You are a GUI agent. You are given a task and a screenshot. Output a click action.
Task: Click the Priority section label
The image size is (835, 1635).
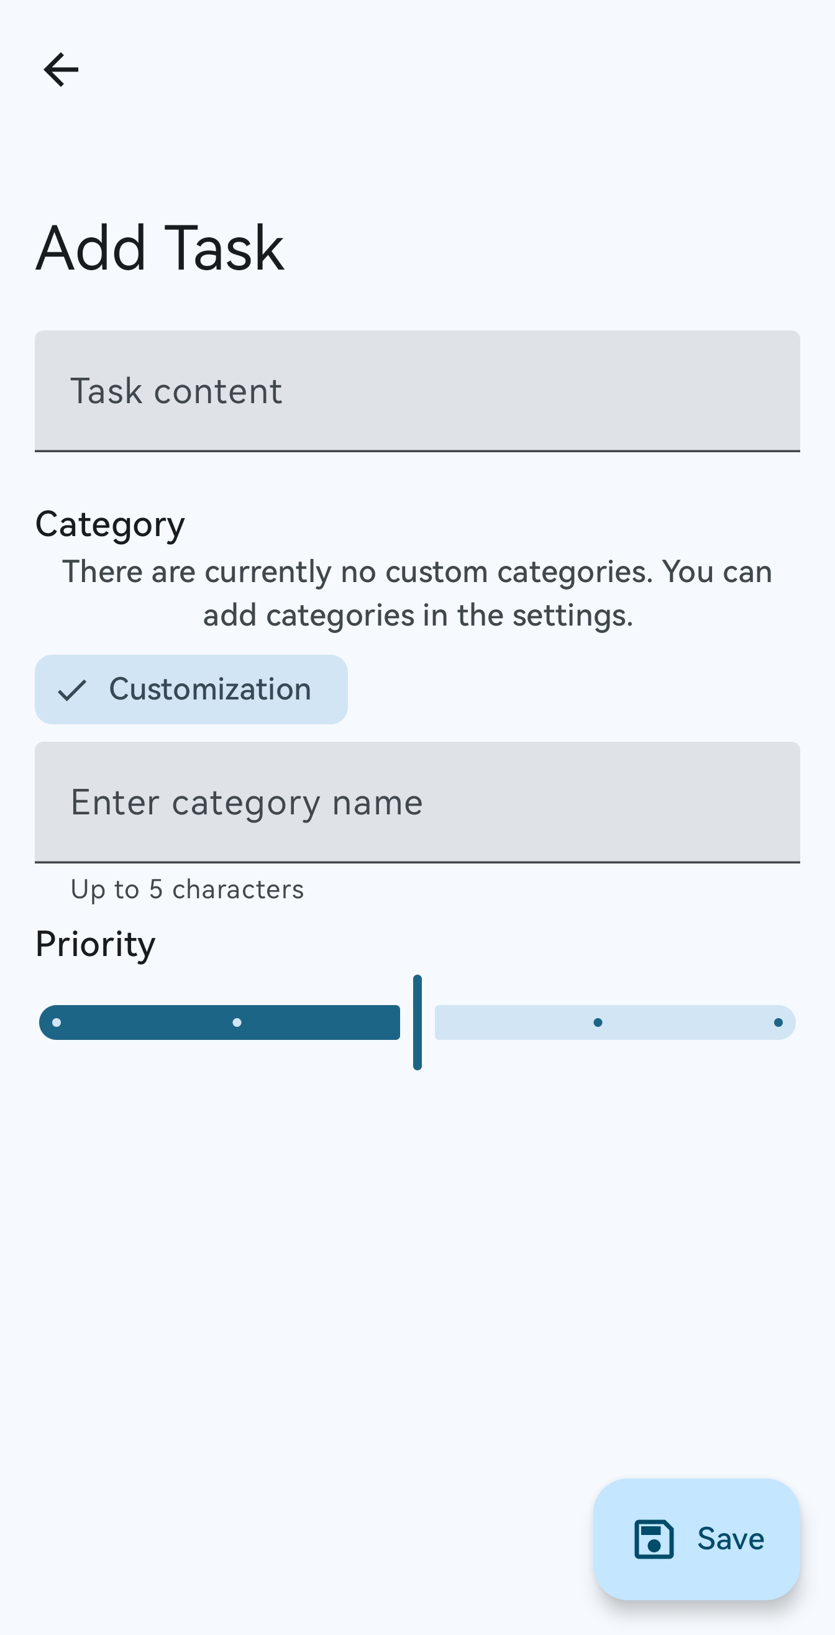(x=95, y=944)
